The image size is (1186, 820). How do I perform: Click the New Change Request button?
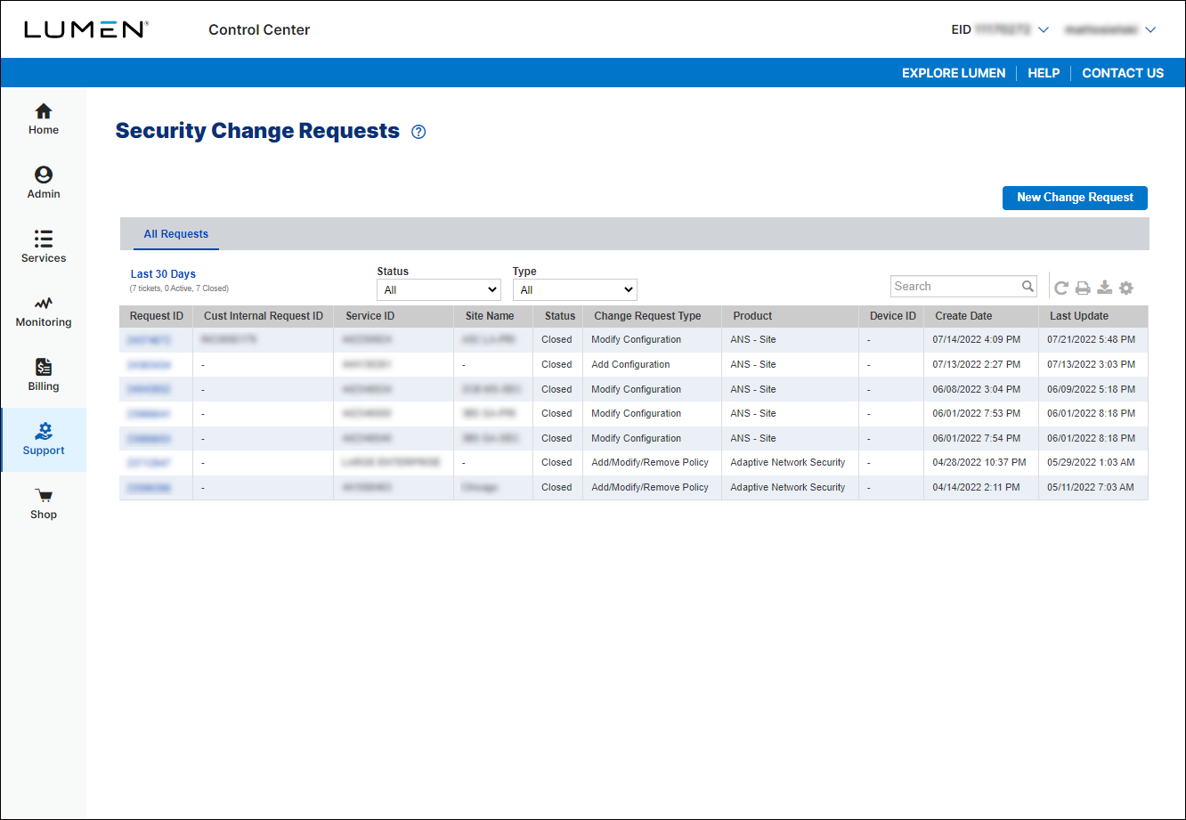[1075, 198]
